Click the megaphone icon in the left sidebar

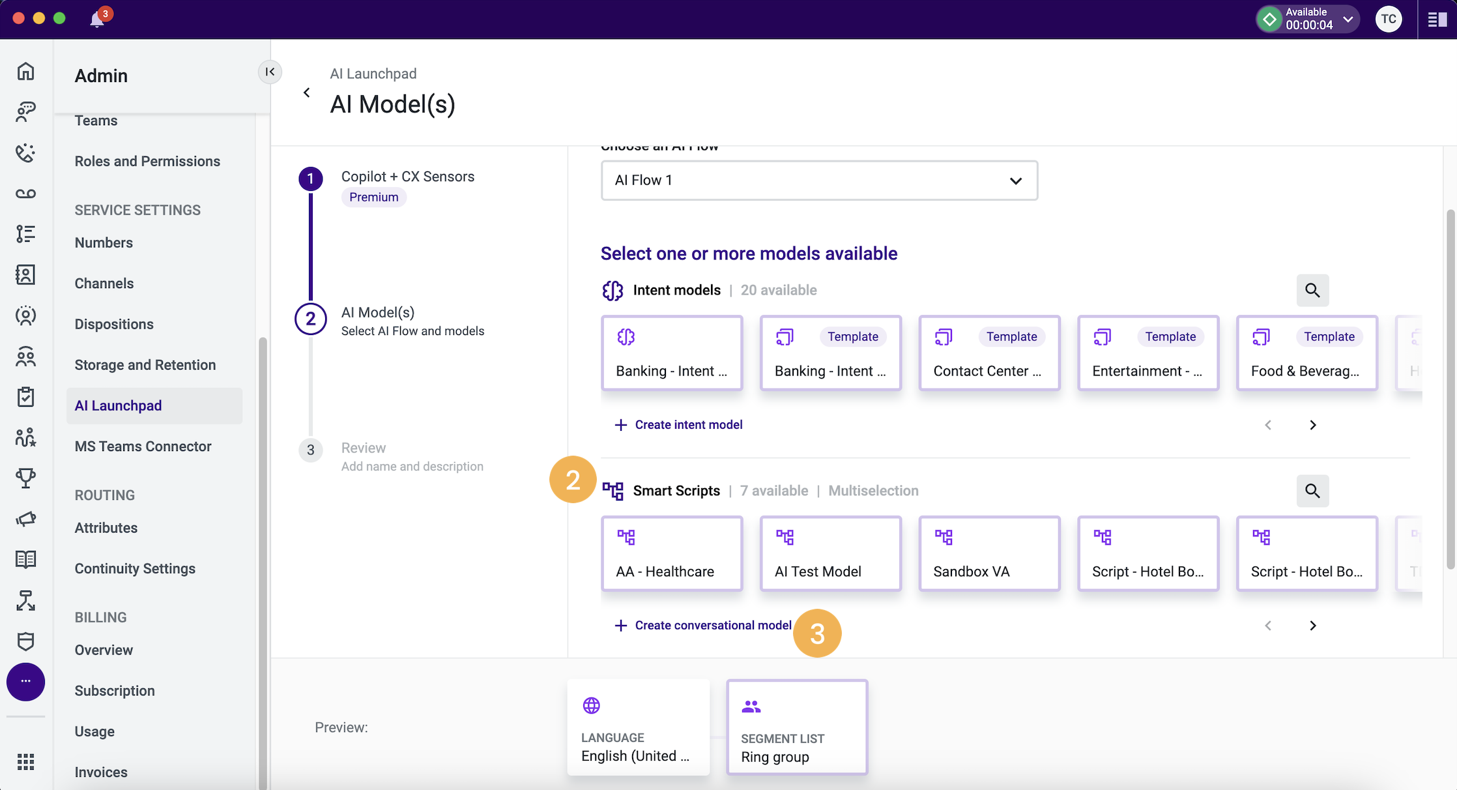click(x=25, y=519)
